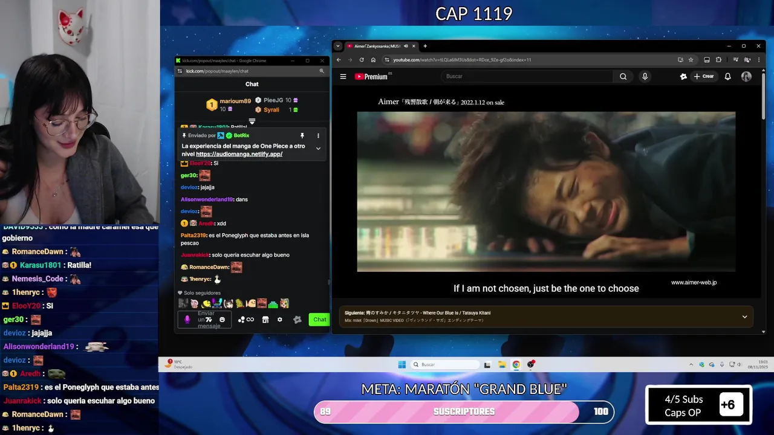The image size is (774, 435).
Task: Click the Aimer music video player
Action: 546,192
